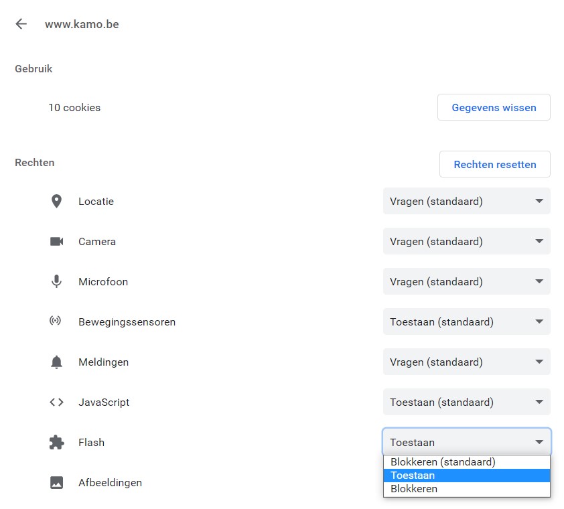The width and height of the screenshot is (564, 509).
Task: Open the Locatie permission dropdown
Action: pyautogui.click(x=466, y=201)
